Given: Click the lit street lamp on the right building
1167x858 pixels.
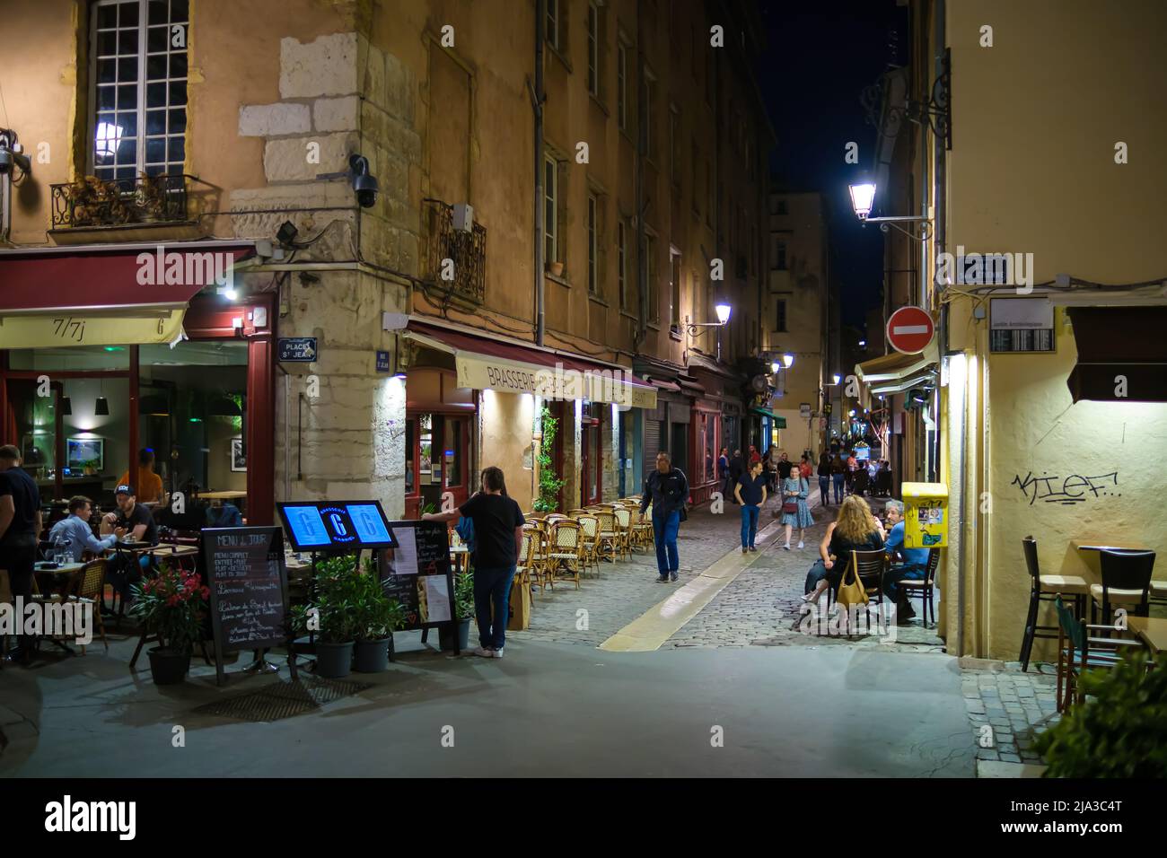Looking at the screenshot, I should point(862,200).
